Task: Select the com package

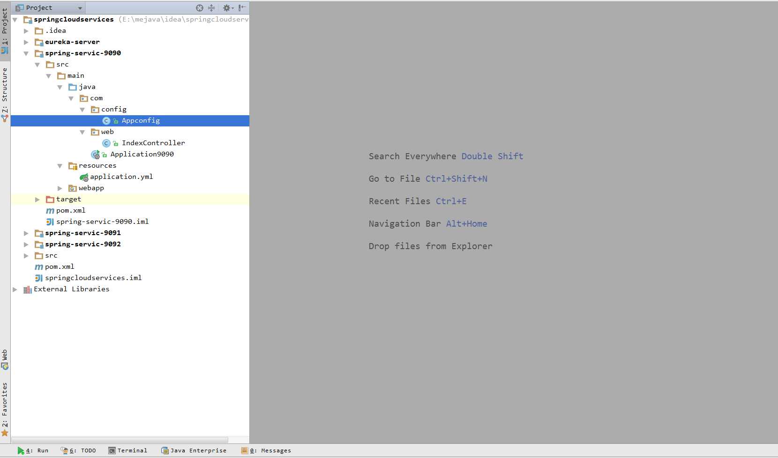Action: tap(96, 98)
